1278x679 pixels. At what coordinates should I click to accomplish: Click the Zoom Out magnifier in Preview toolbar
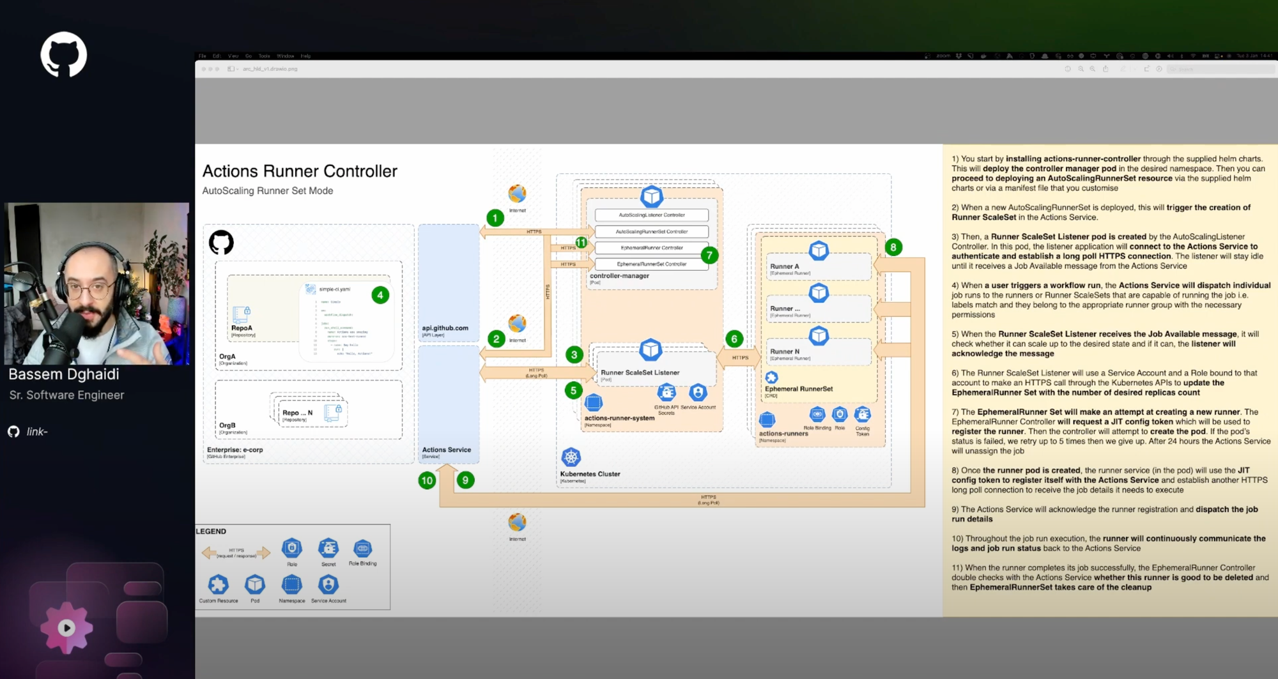(1081, 69)
